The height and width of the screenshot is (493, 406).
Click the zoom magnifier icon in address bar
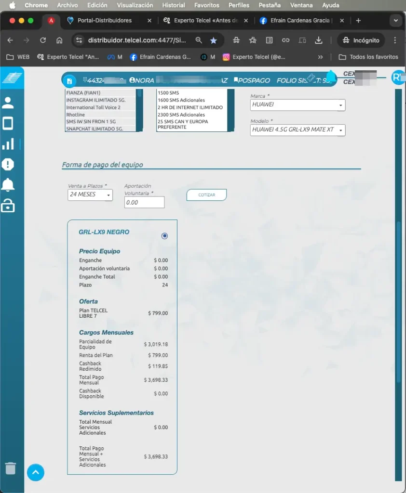coord(199,40)
